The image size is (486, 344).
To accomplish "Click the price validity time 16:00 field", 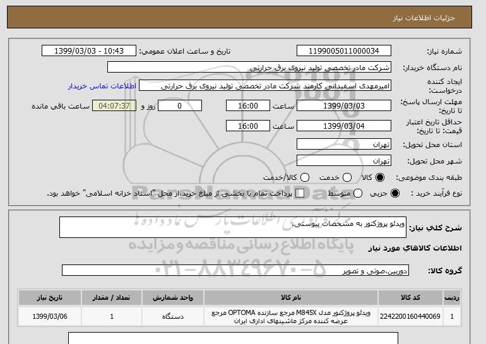I will pyautogui.click(x=248, y=126).
